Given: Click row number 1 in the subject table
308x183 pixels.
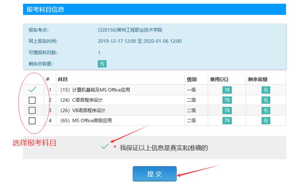Looking at the screenshot, I should tap(50, 90).
